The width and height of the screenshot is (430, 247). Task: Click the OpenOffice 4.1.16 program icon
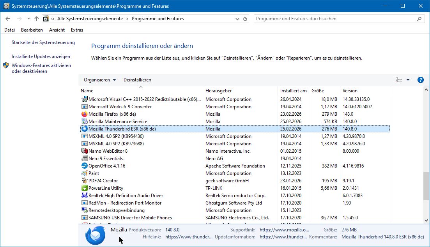click(85, 166)
